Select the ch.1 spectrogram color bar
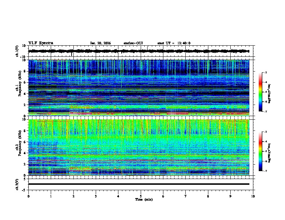Screen dimensions: 285x220 [x=260, y=92]
